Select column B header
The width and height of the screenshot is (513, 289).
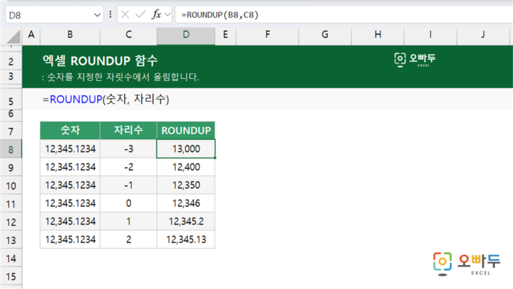tap(70, 35)
